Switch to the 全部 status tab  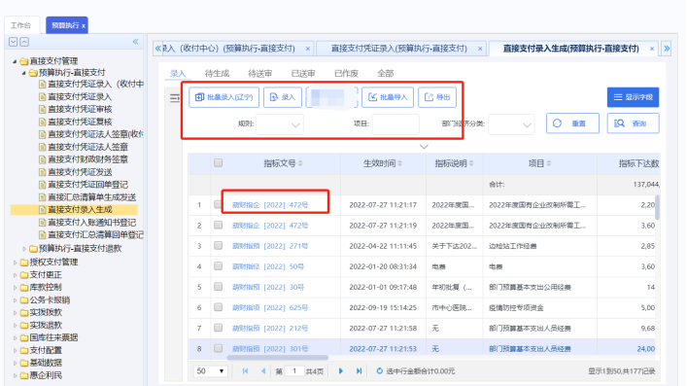pos(385,73)
